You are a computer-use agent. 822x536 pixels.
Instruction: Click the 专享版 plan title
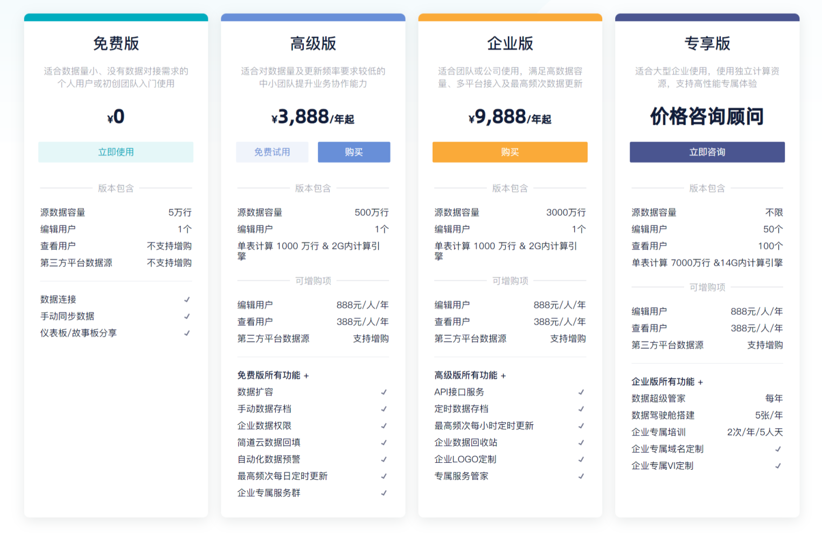[707, 44]
